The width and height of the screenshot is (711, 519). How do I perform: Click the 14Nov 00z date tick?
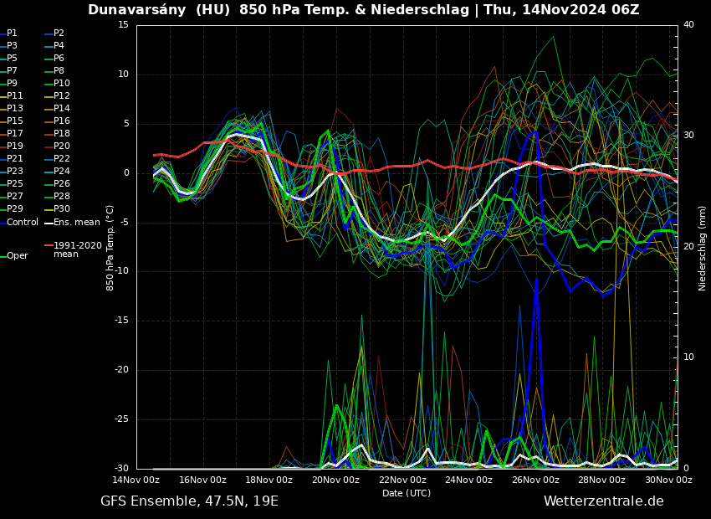tap(136, 480)
